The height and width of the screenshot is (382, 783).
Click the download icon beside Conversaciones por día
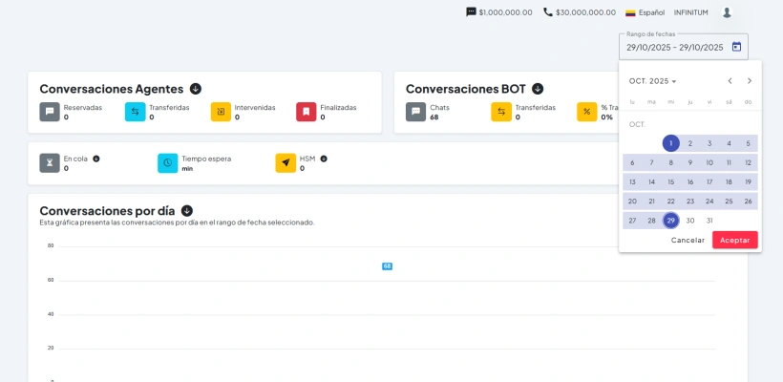(186, 210)
